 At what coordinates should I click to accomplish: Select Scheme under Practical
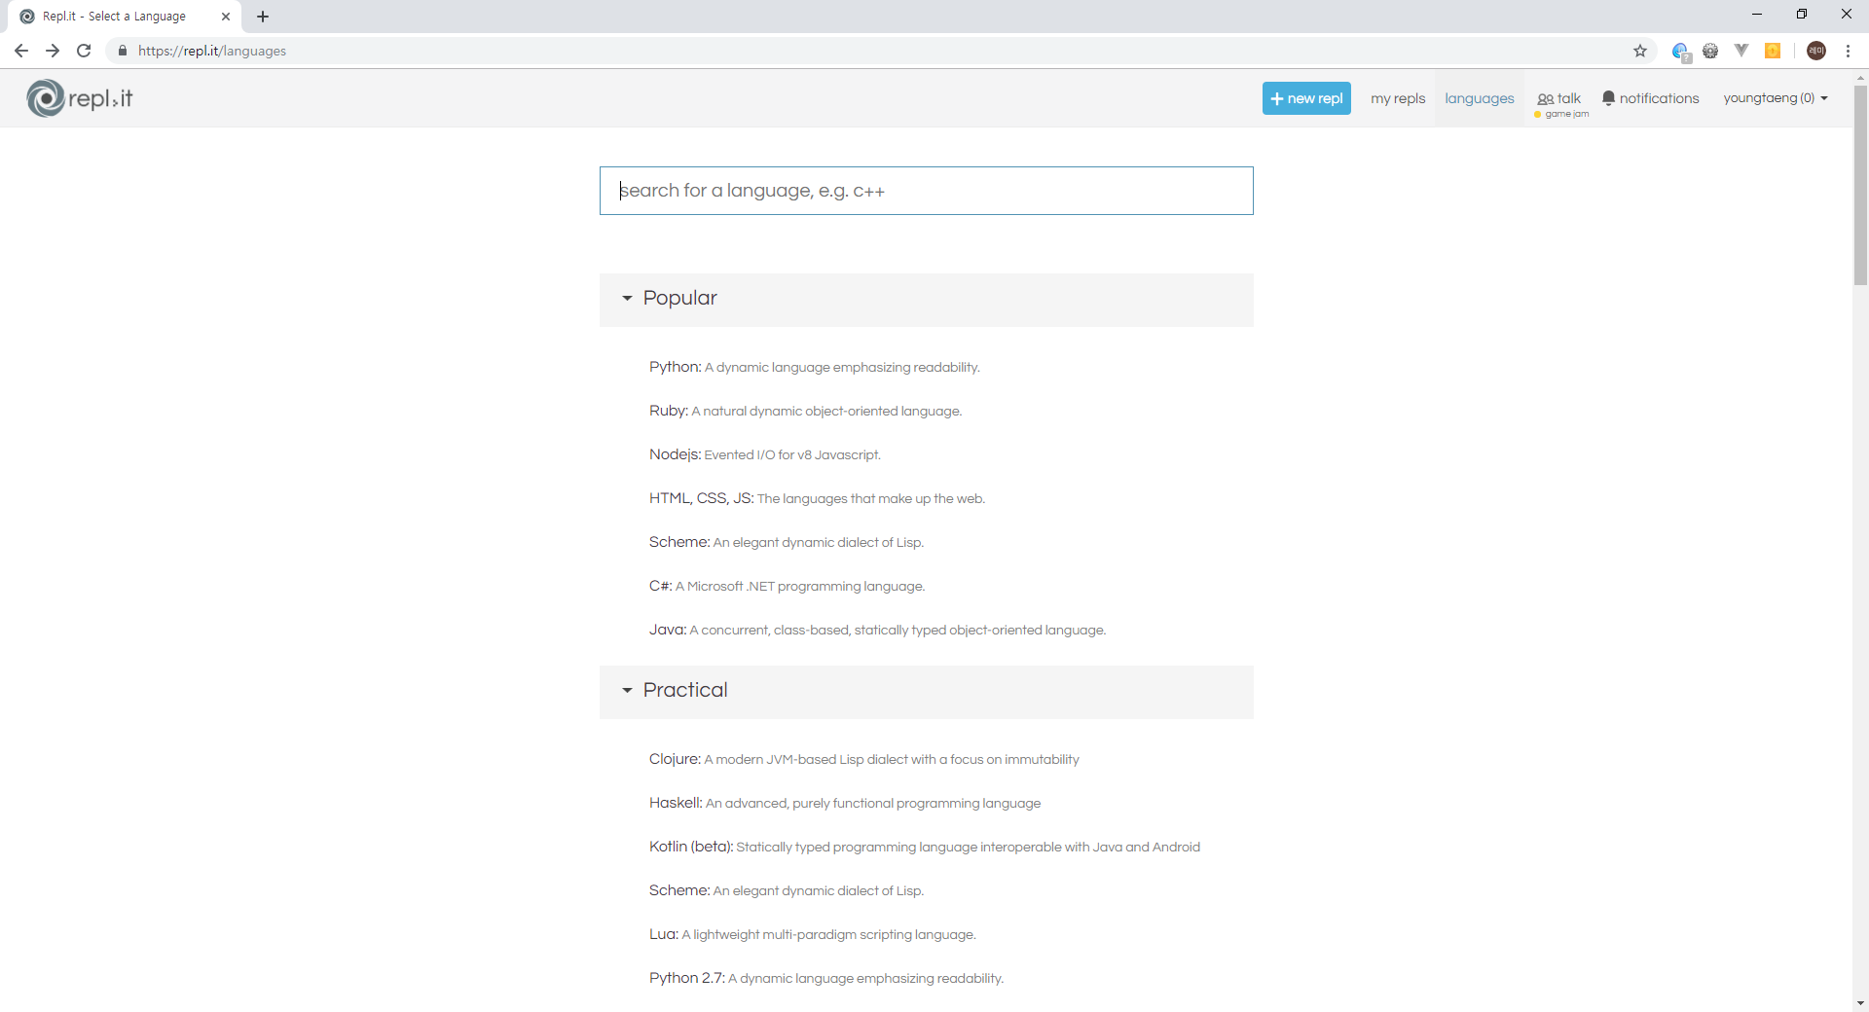[x=786, y=890]
